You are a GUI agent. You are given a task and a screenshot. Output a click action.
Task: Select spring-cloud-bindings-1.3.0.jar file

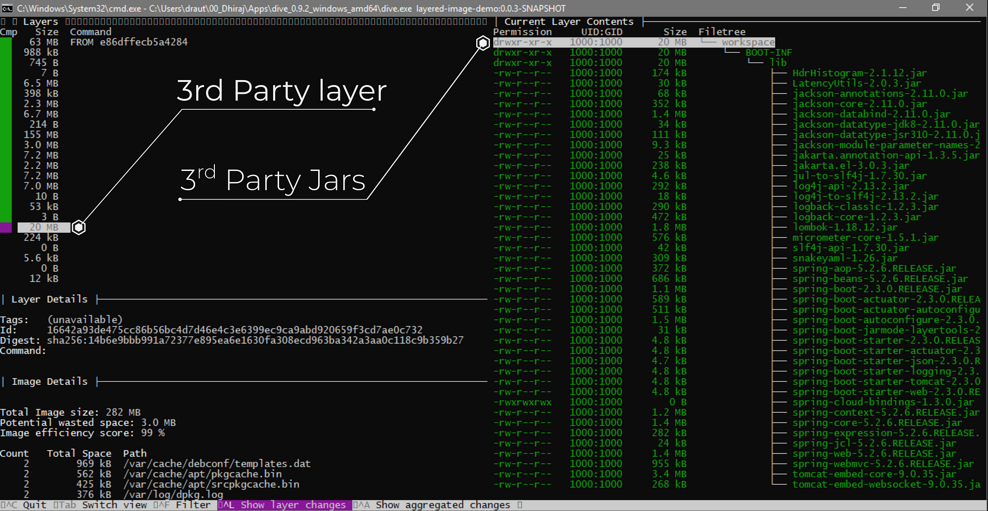click(883, 402)
